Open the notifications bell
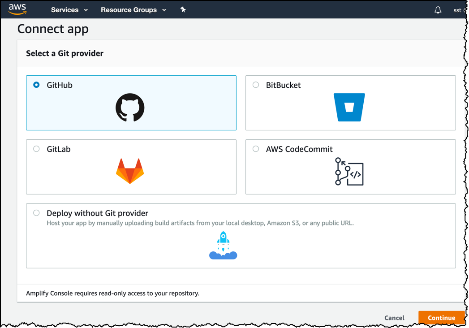The image size is (469, 328). pyautogui.click(x=438, y=10)
